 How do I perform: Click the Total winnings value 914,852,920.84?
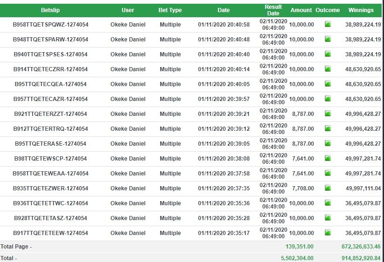coord(361,258)
